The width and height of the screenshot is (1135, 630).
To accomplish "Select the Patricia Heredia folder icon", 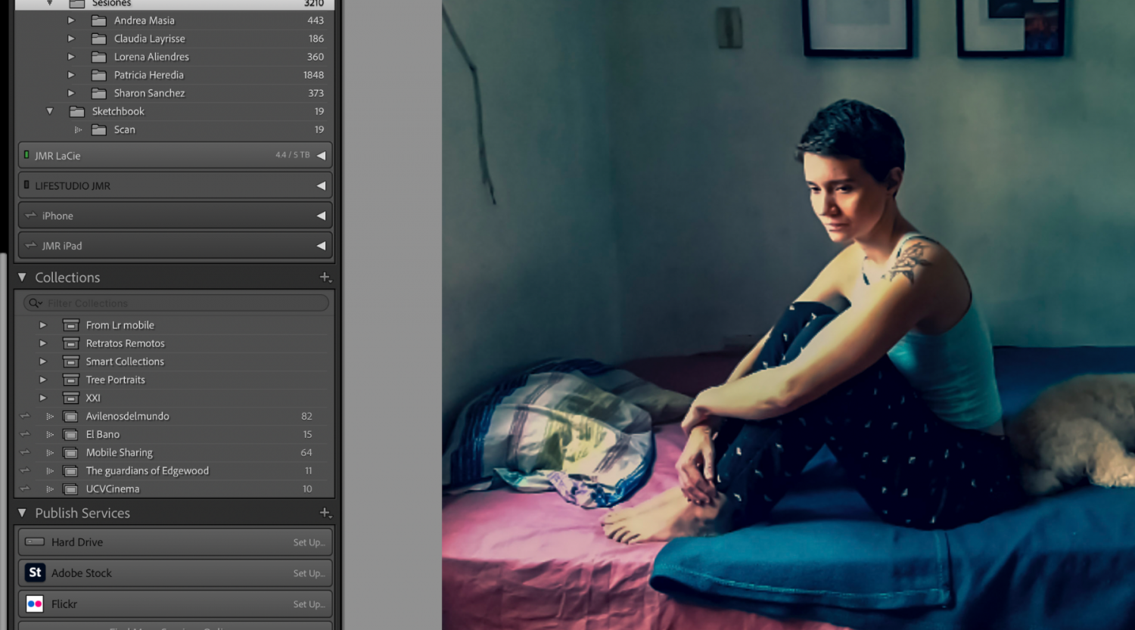I will [x=99, y=75].
